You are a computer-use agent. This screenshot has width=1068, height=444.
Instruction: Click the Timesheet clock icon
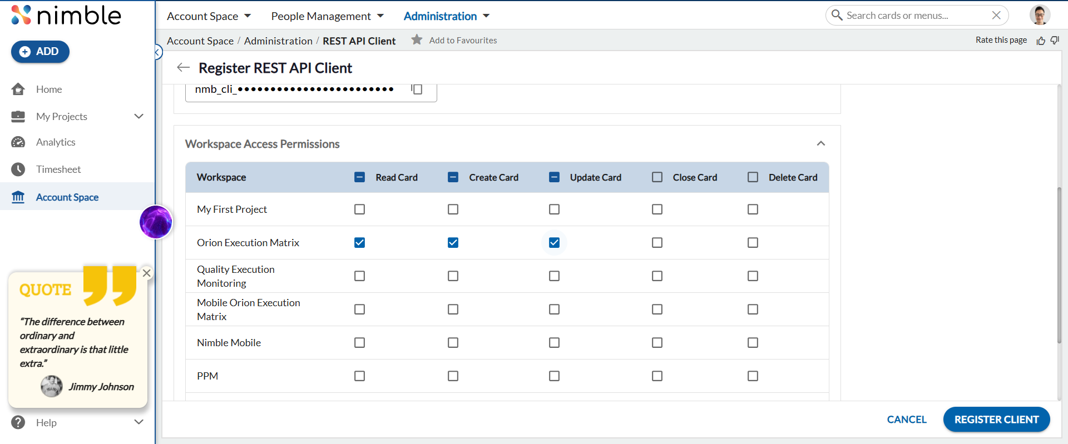18,169
